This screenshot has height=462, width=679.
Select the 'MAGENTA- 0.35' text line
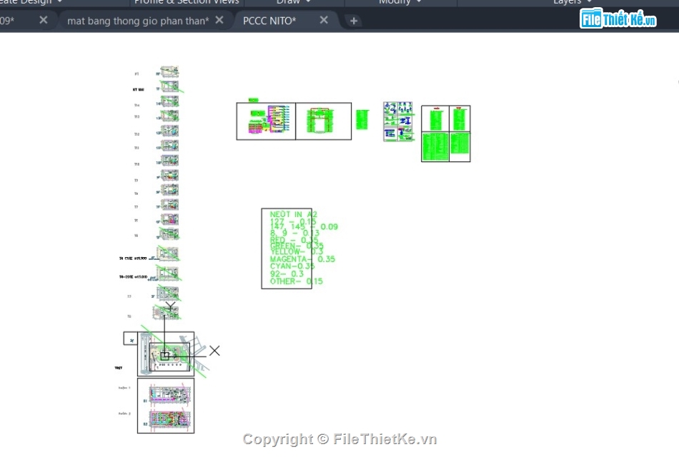coord(302,258)
